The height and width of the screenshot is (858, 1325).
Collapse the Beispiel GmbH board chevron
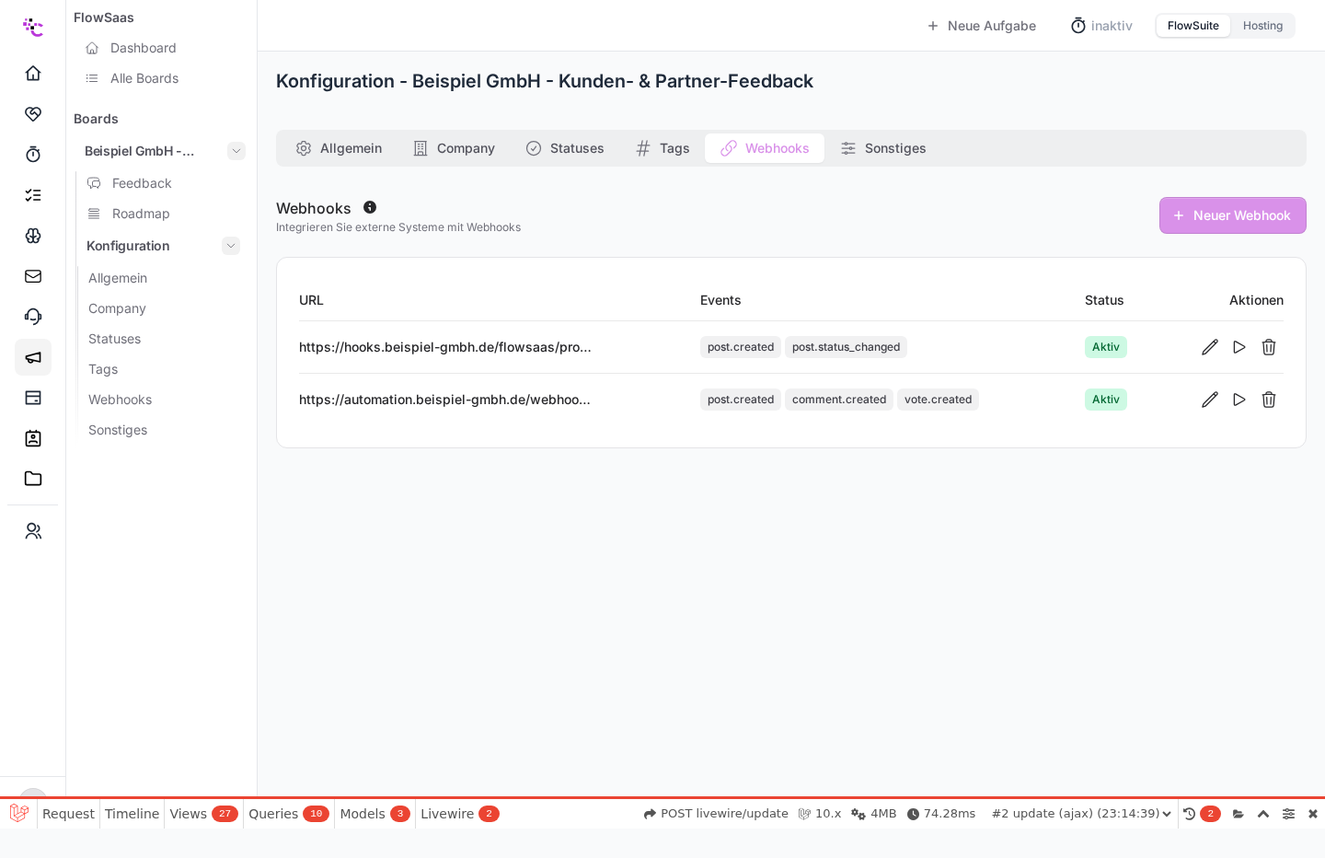(236, 151)
